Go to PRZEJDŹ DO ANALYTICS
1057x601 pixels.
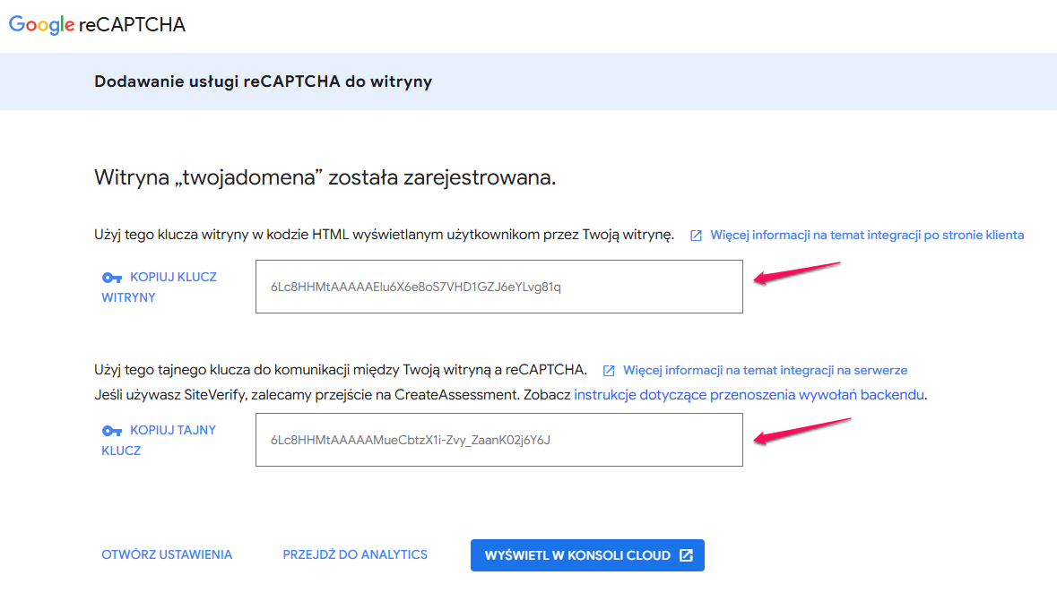click(355, 554)
